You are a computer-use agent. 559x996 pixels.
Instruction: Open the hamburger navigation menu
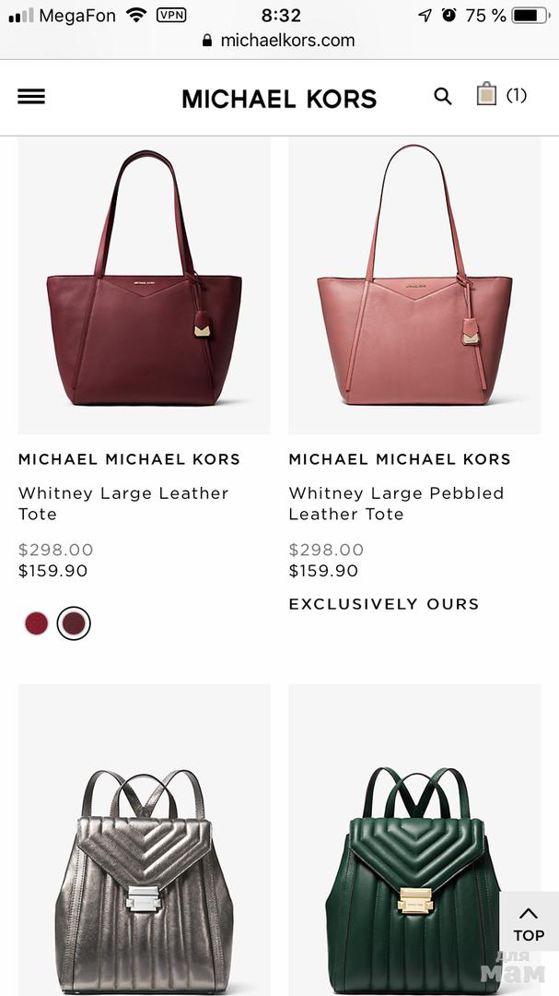31,97
